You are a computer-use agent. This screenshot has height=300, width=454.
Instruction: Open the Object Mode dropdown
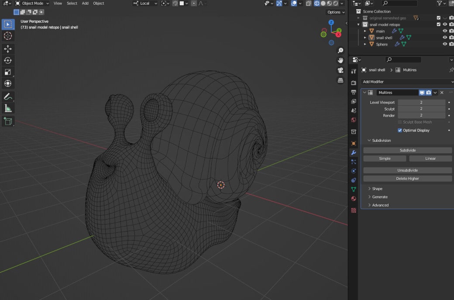[x=32, y=3]
